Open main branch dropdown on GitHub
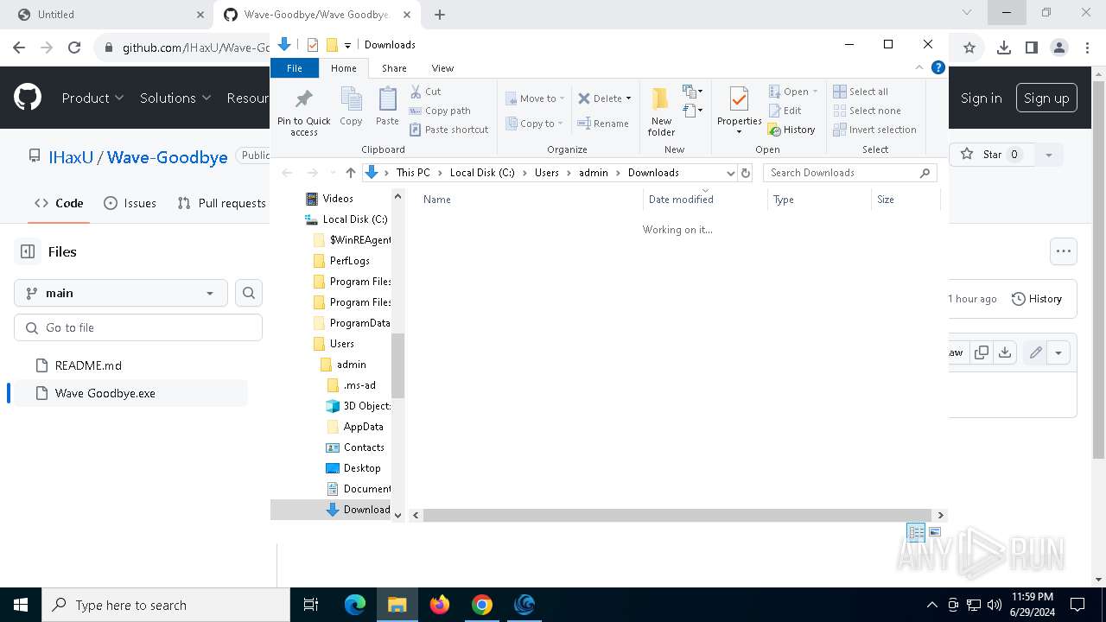Screen dimensions: 1106x622 pyautogui.click(x=121, y=293)
